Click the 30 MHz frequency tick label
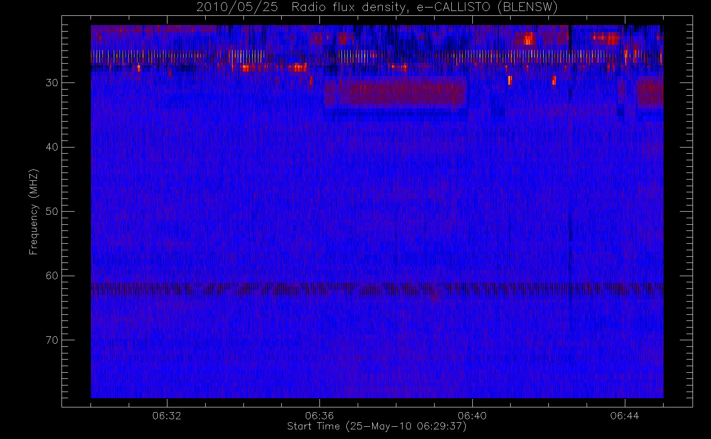The width and height of the screenshot is (711, 439). point(52,83)
